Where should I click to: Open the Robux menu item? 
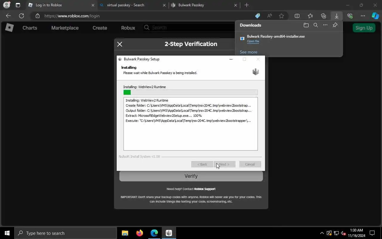[x=128, y=28]
